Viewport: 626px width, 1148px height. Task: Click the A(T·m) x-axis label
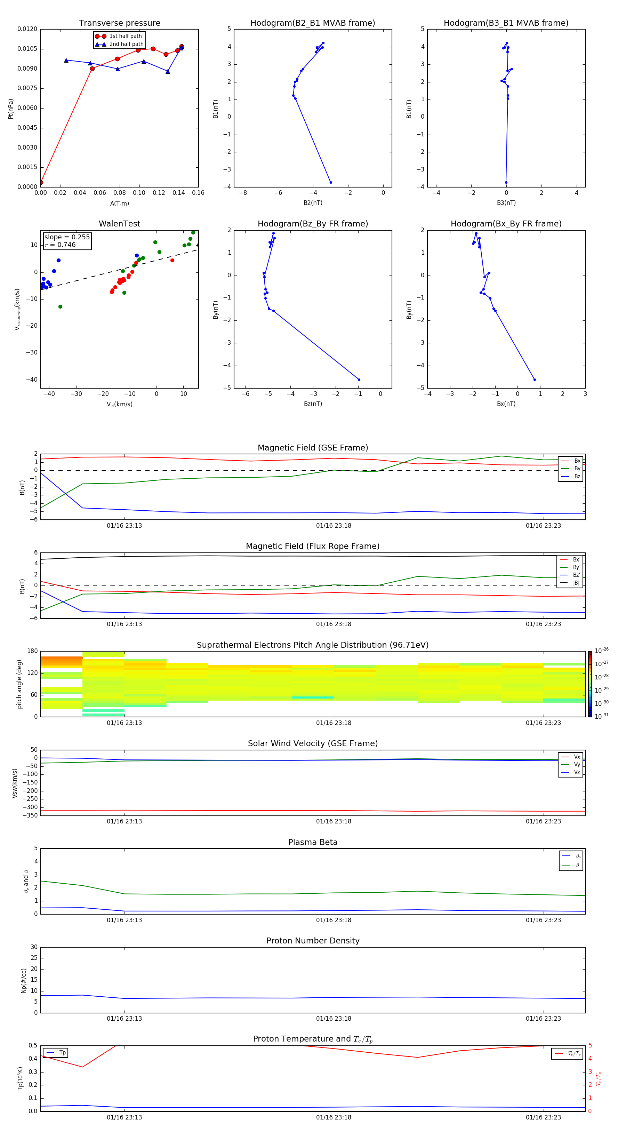coord(119,203)
